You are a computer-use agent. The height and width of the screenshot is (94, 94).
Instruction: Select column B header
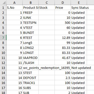click(x=30, y=3)
